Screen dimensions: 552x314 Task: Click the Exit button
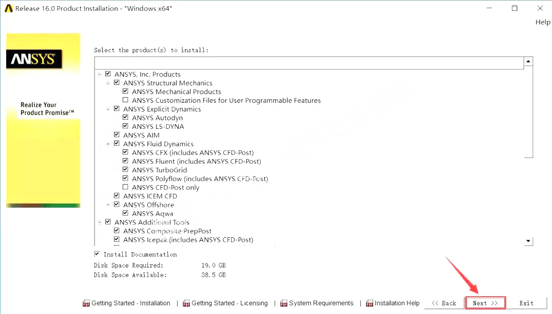[x=526, y=303]
